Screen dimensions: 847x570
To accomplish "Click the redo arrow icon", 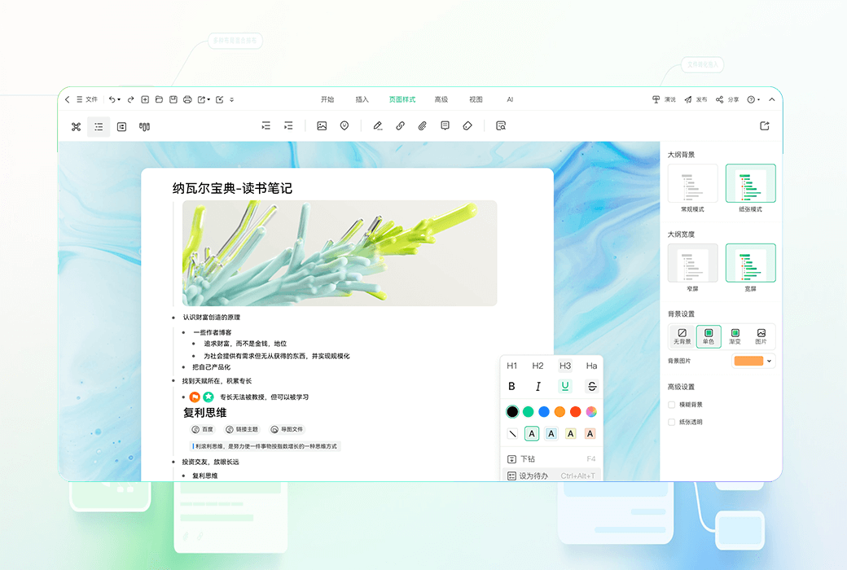I will pyautogui.click(x=131, y=99).
